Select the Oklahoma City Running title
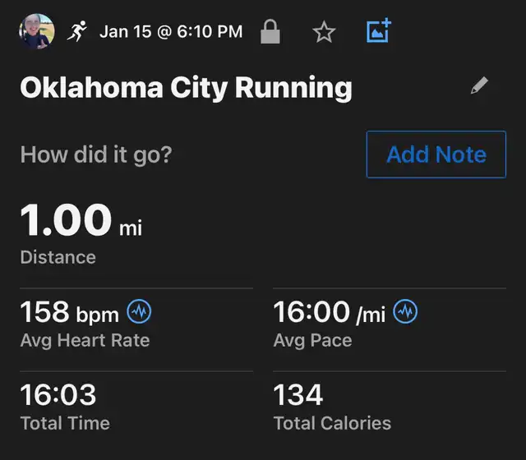The image size is (526, 460). coord(186,87)
